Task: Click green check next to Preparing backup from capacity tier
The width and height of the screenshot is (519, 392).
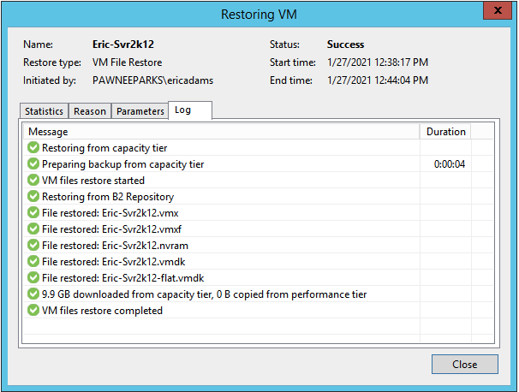Action: pos(33,163)
